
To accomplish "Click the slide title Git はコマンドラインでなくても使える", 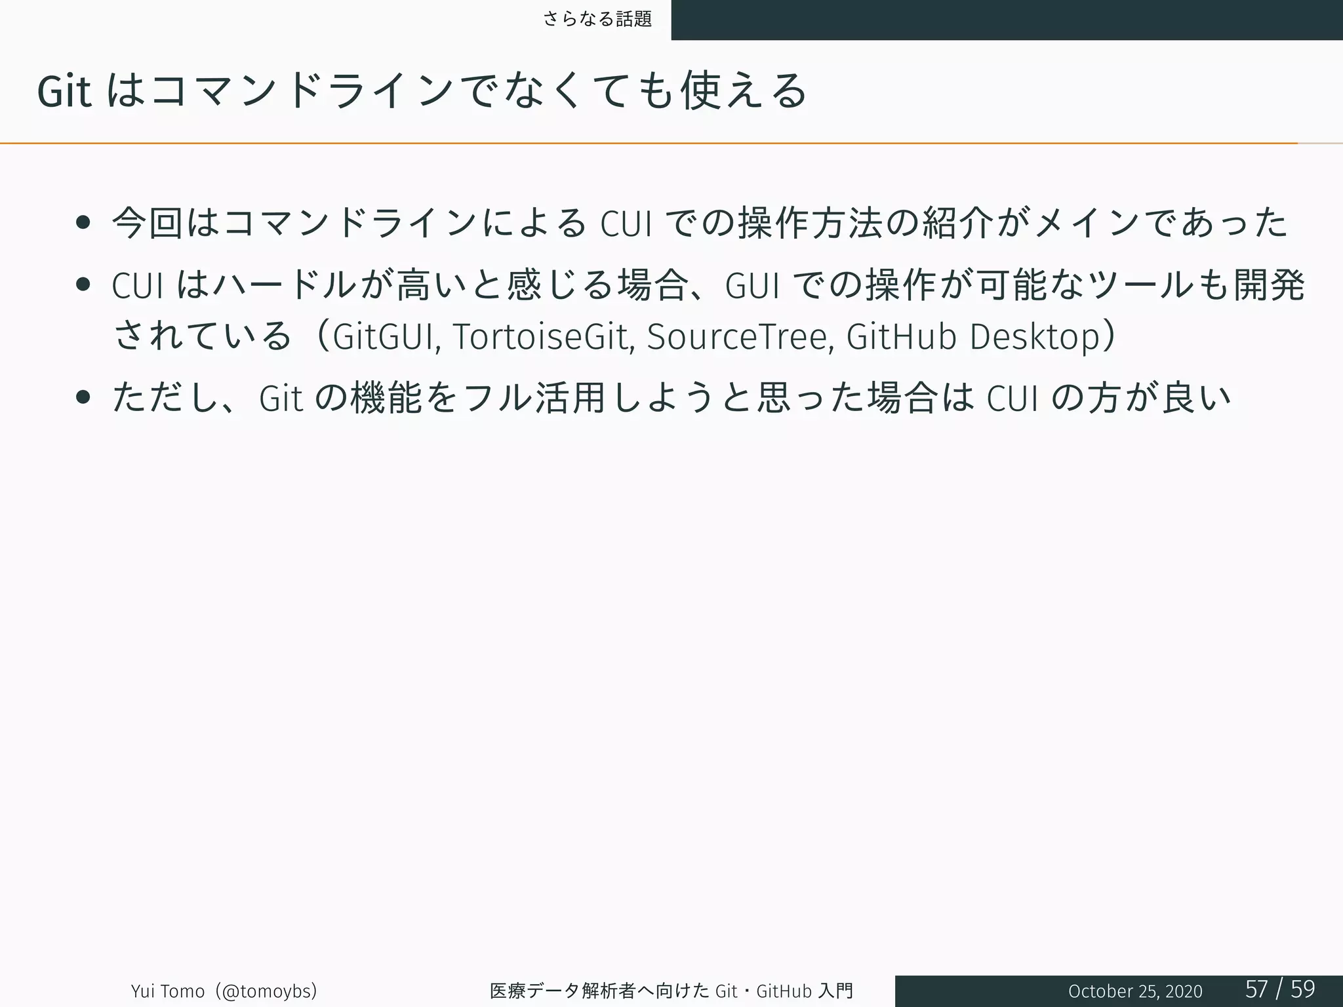I will point(422,90).
